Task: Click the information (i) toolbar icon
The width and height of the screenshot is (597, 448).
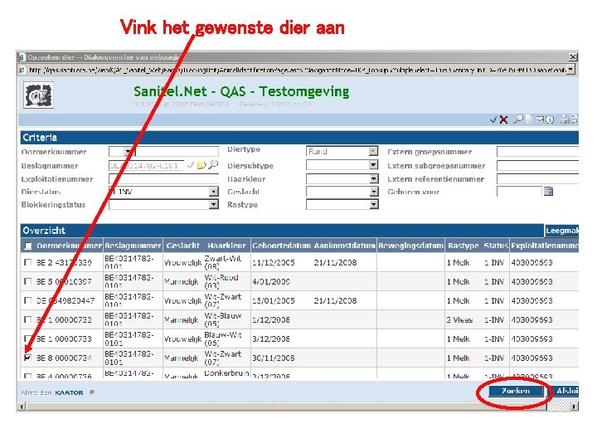Action: (x=550, y=119)
